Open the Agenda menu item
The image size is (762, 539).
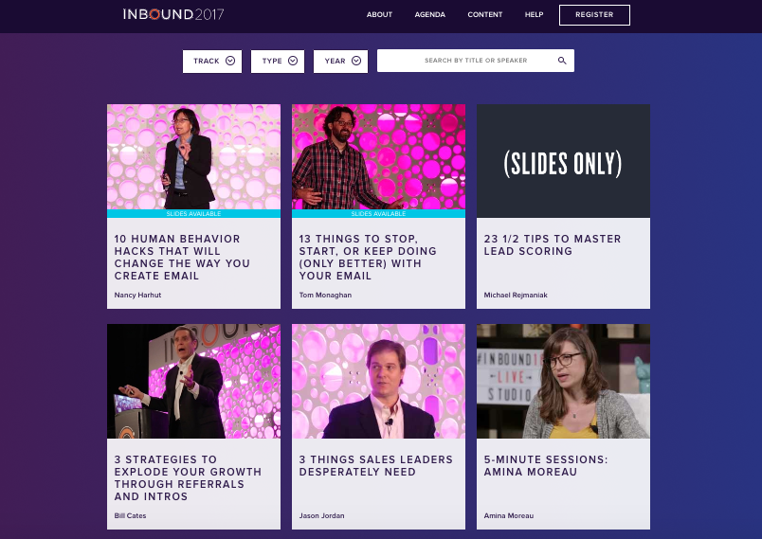click(429, 14)
